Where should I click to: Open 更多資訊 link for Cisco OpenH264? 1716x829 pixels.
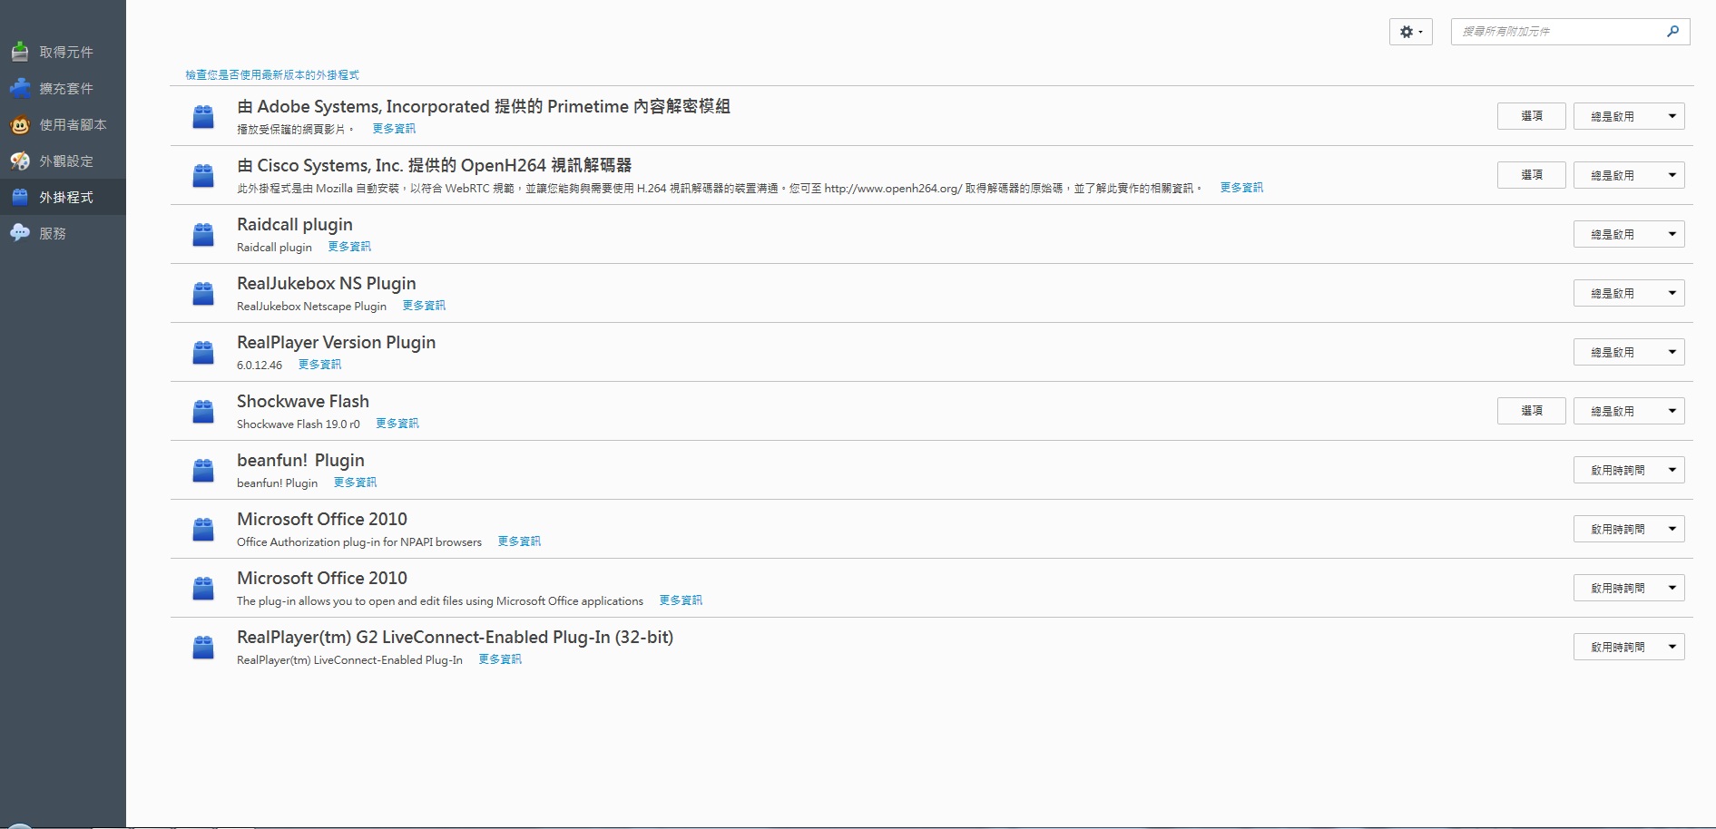pos(1241,188)
